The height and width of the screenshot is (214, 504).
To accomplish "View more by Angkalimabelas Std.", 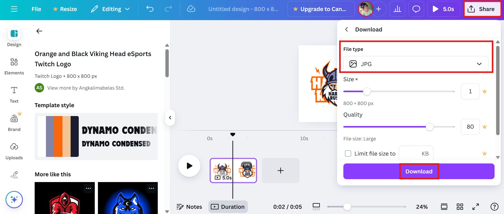I will tap(86, 88).
